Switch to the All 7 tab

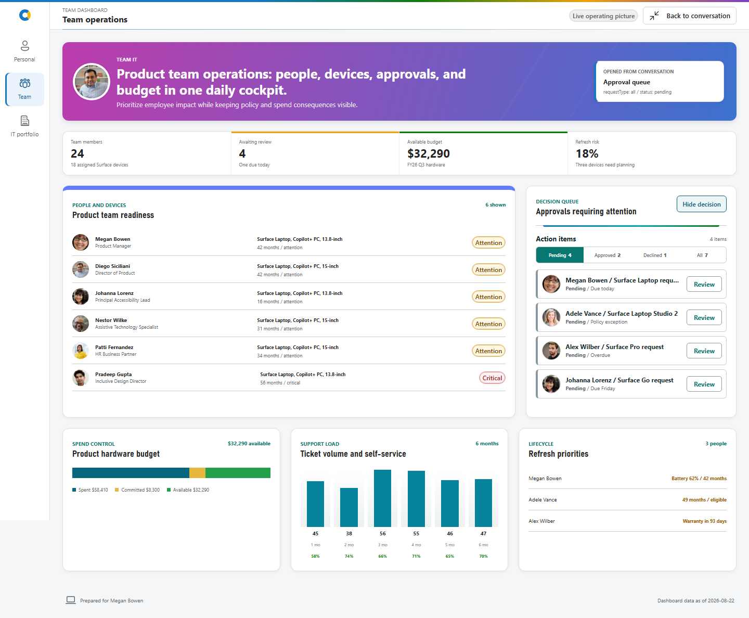point(702,255)
